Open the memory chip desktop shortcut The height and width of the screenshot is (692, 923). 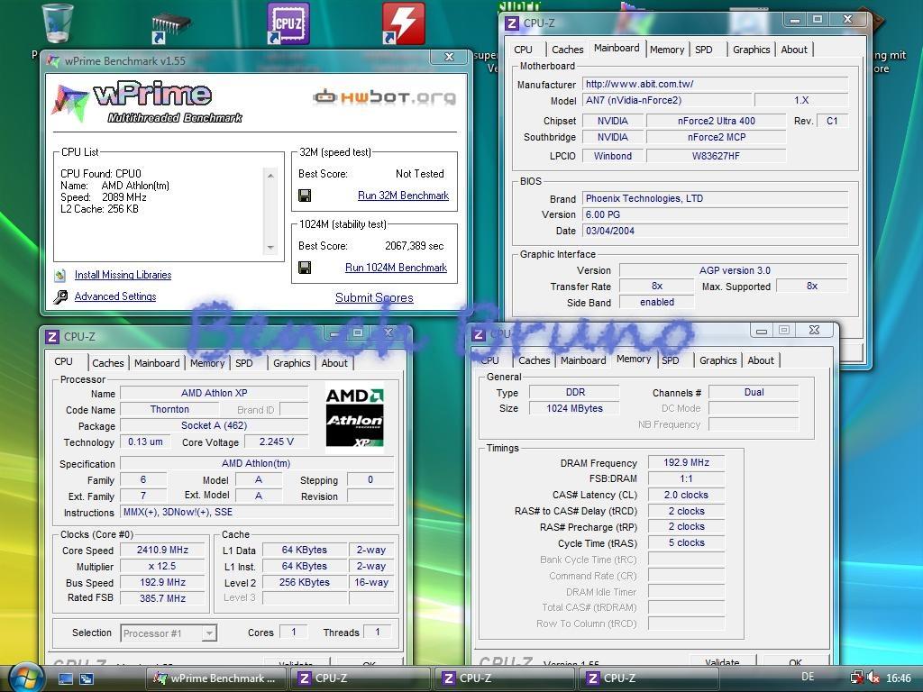pos(170,28)
